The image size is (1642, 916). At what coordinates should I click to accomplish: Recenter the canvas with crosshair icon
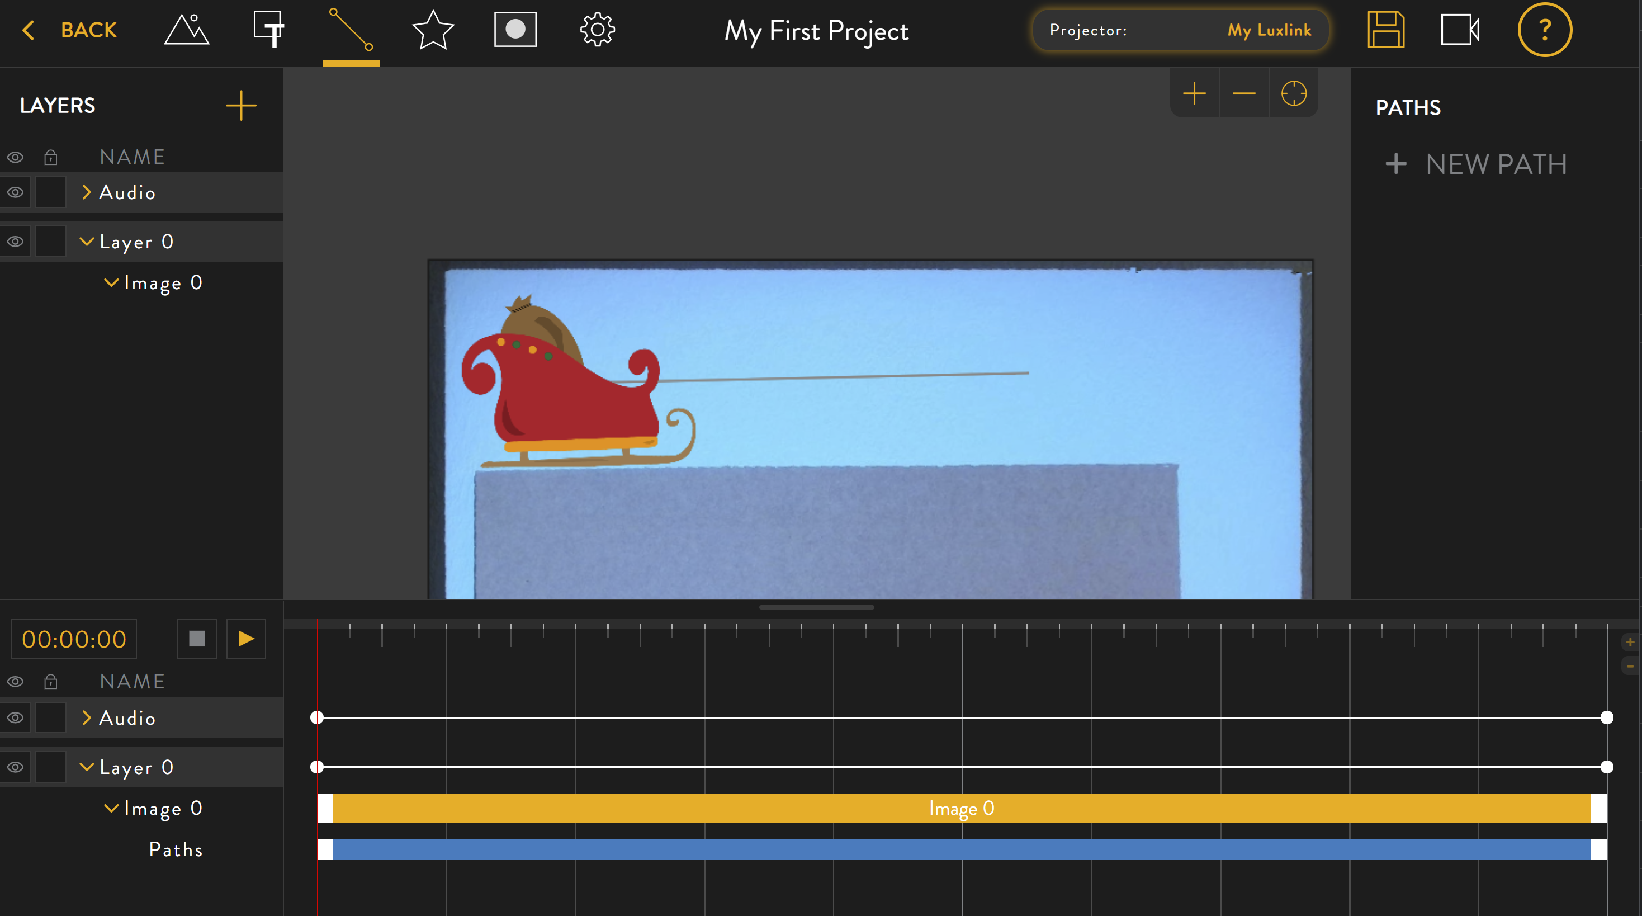coord(1293,94)
